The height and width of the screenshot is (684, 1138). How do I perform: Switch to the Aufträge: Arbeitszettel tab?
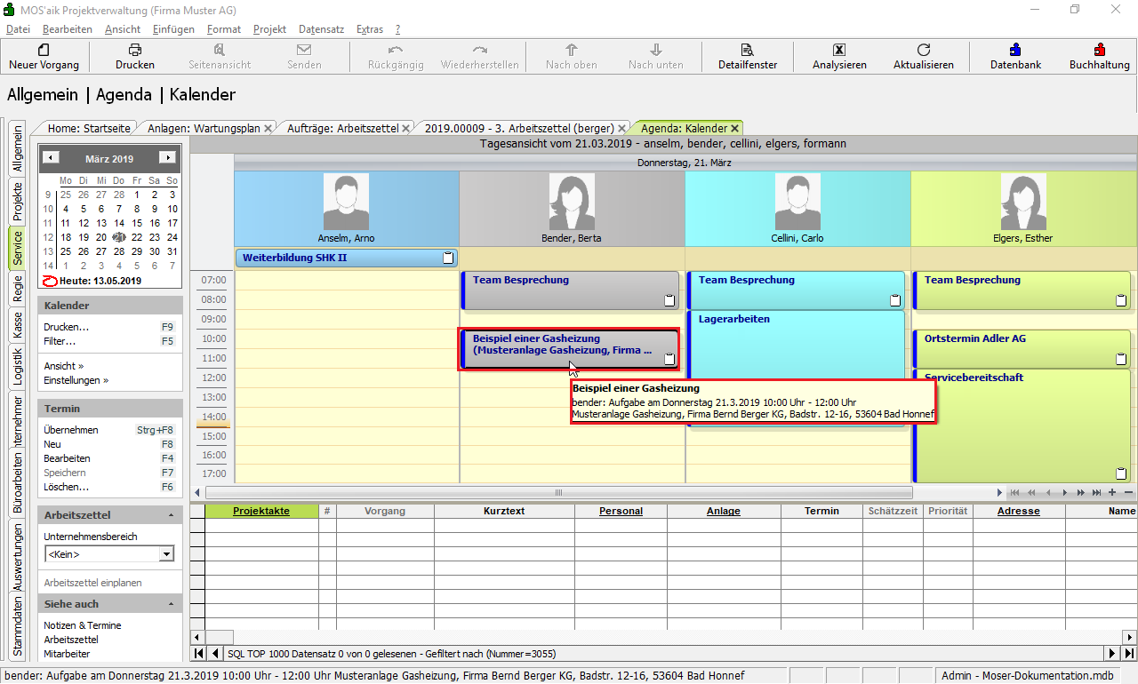[342, 129]
